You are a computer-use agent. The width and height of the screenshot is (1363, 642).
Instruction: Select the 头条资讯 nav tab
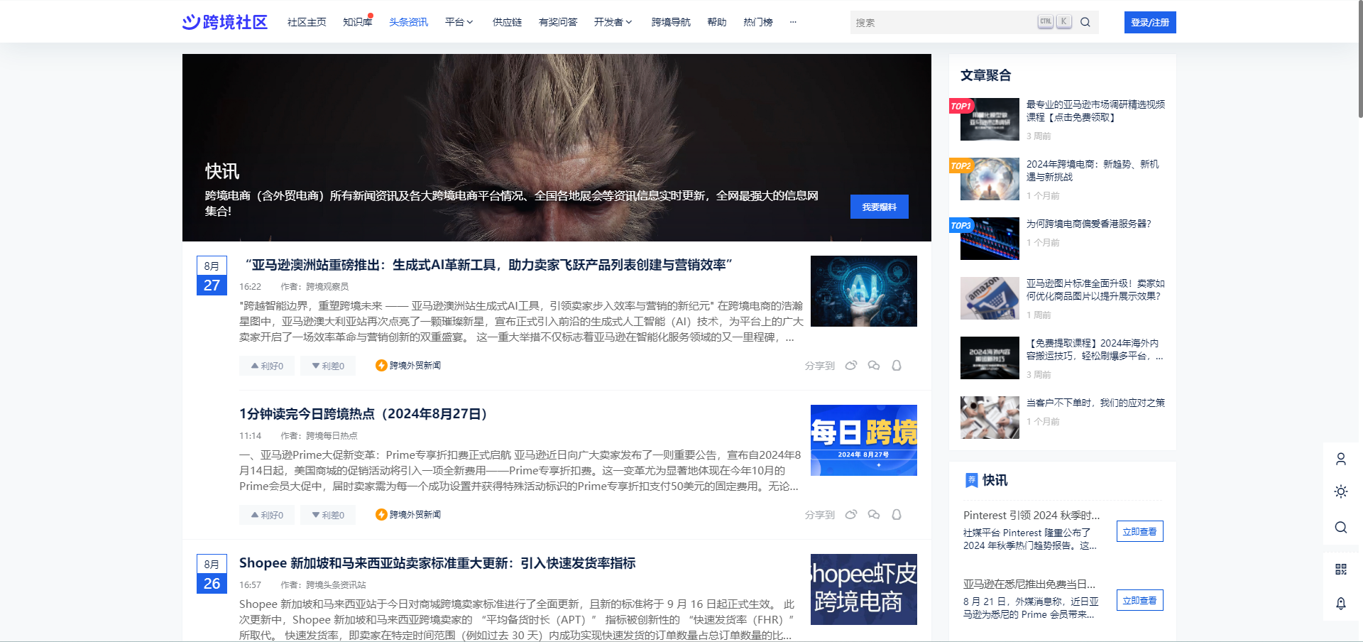tap(408, 22)
